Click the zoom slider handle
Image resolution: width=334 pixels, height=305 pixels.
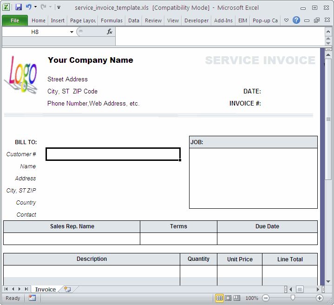tap(293, 298)
